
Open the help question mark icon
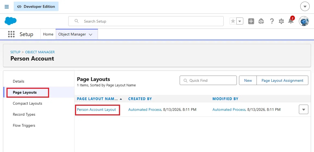pyautogui.click(x=272, y=21)
